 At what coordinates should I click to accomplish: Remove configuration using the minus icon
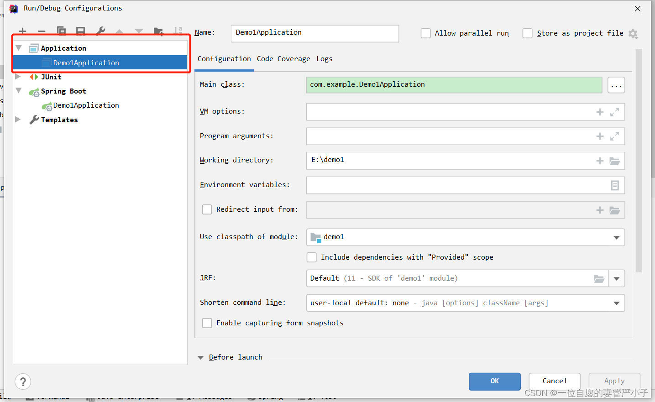coord(42,31)
